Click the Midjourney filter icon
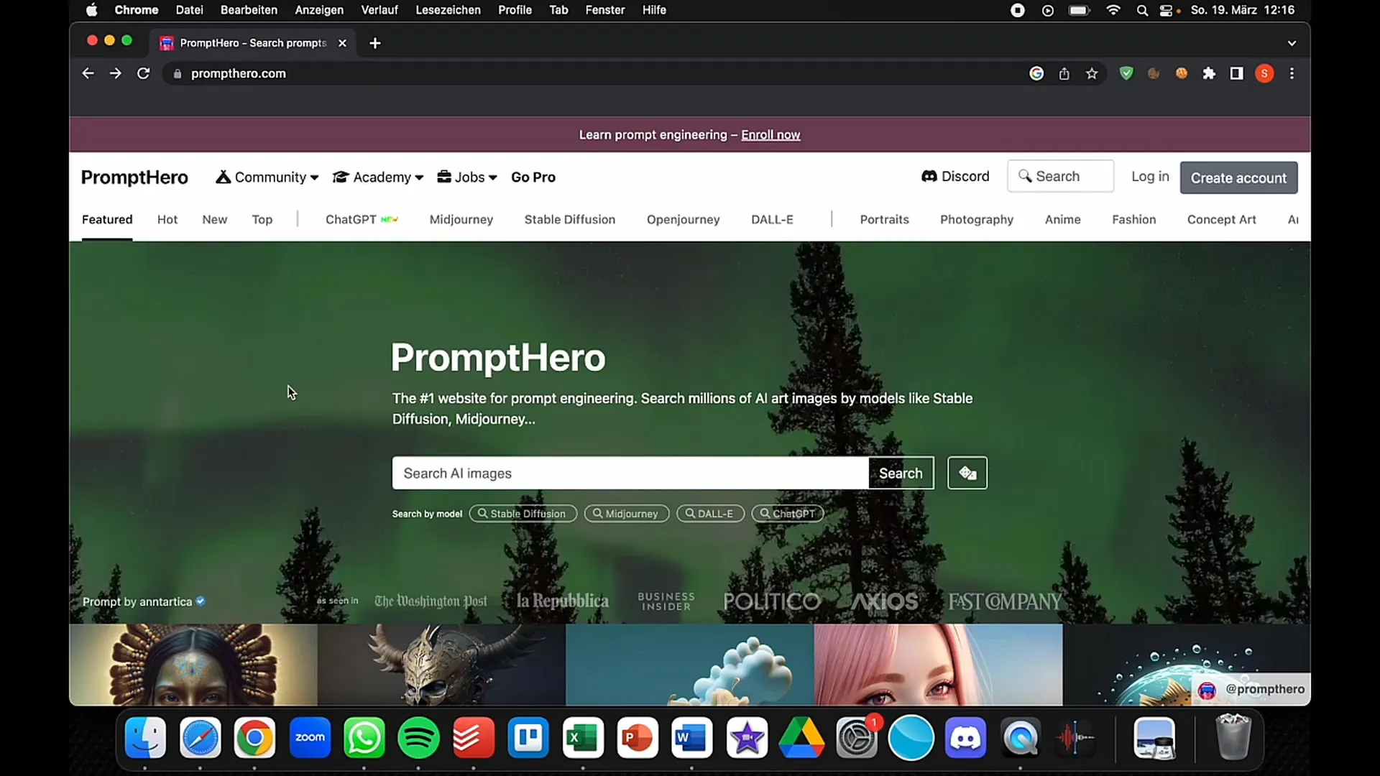The height and width of the screenshot is (776, 1380). (625, 512)
